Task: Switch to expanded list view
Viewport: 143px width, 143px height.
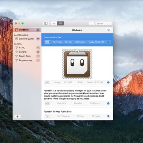Action: pyautogui.click(x=60, y=24)
